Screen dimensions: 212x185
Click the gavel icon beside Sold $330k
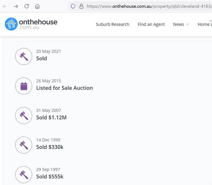click(x=24, y=145)
